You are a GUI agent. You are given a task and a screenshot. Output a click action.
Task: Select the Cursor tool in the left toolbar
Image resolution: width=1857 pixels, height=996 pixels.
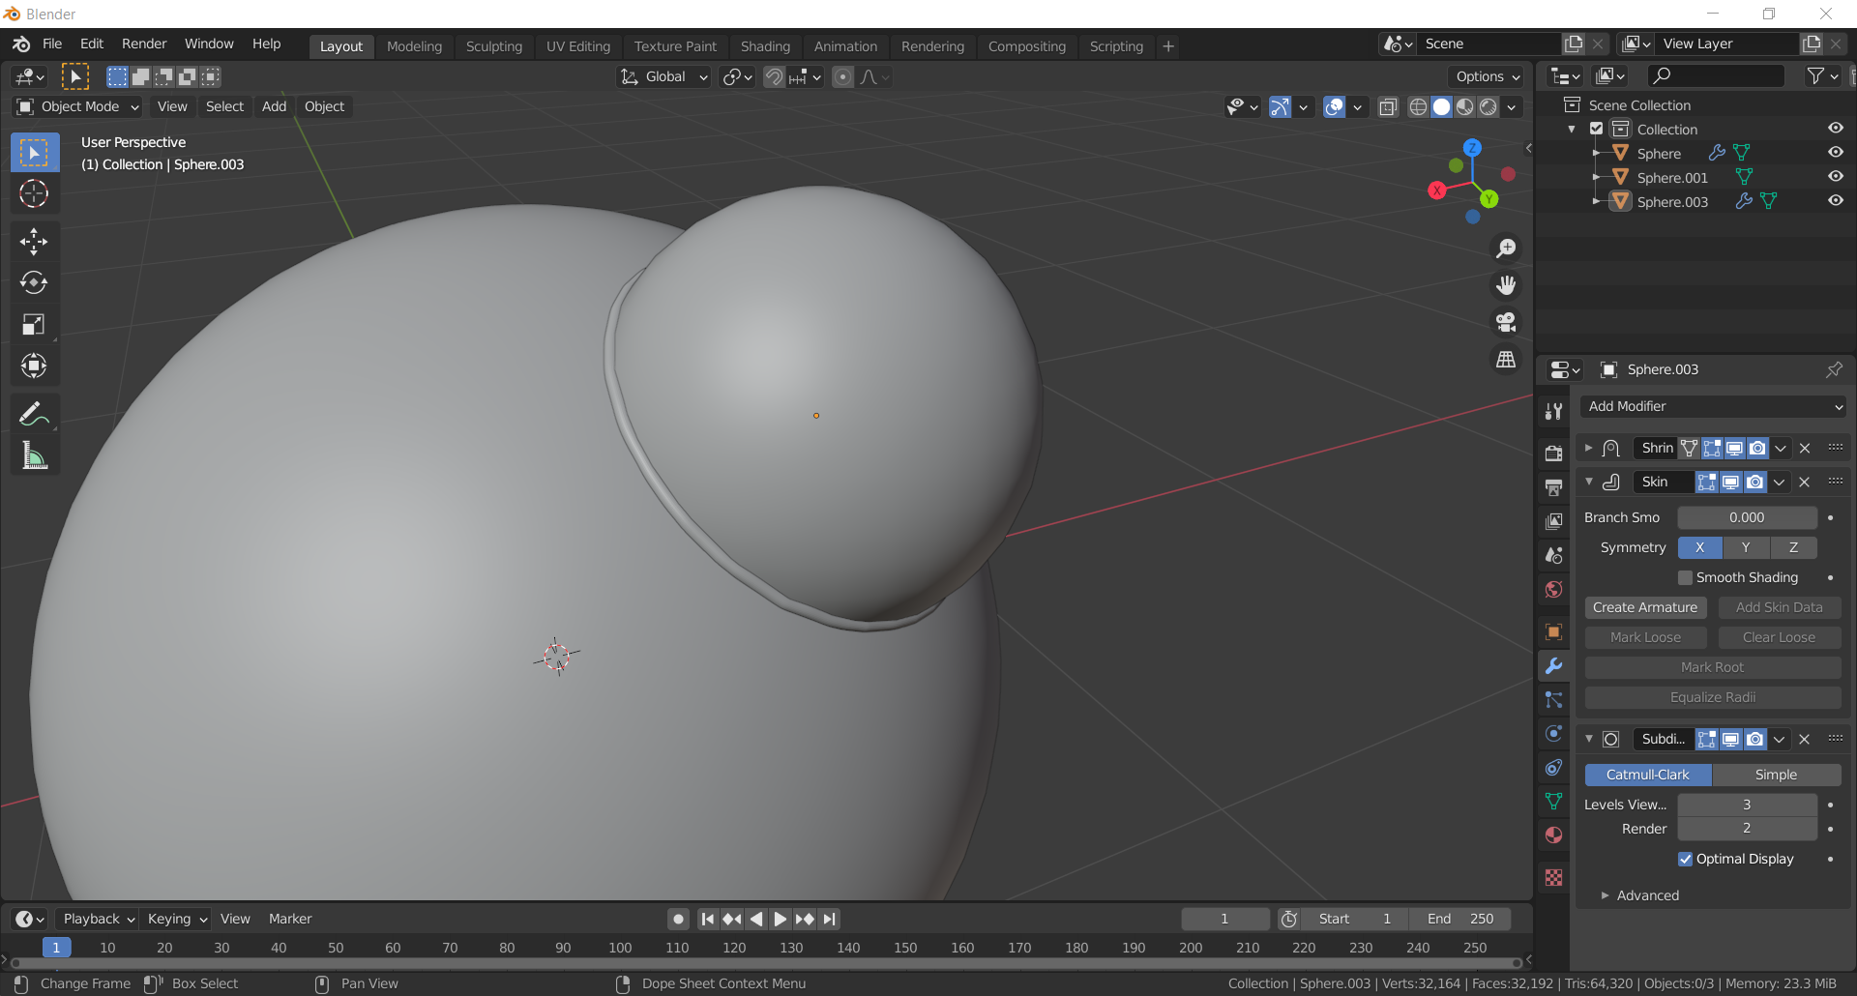(34, 193)
